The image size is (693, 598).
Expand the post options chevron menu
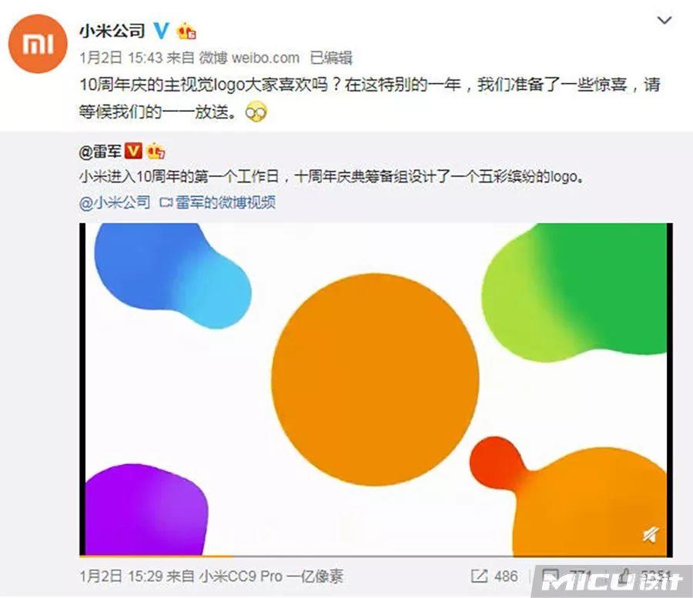(x=665, y=20)
